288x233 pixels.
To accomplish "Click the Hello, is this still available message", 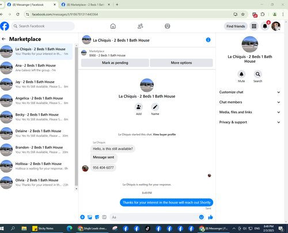I will tap(113, 149).
